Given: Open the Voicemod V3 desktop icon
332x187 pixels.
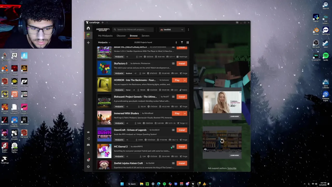Looking at the screenshot, I should (x=316, y=57).
